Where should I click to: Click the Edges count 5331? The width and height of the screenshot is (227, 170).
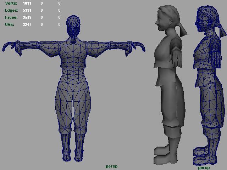point(27,10)
